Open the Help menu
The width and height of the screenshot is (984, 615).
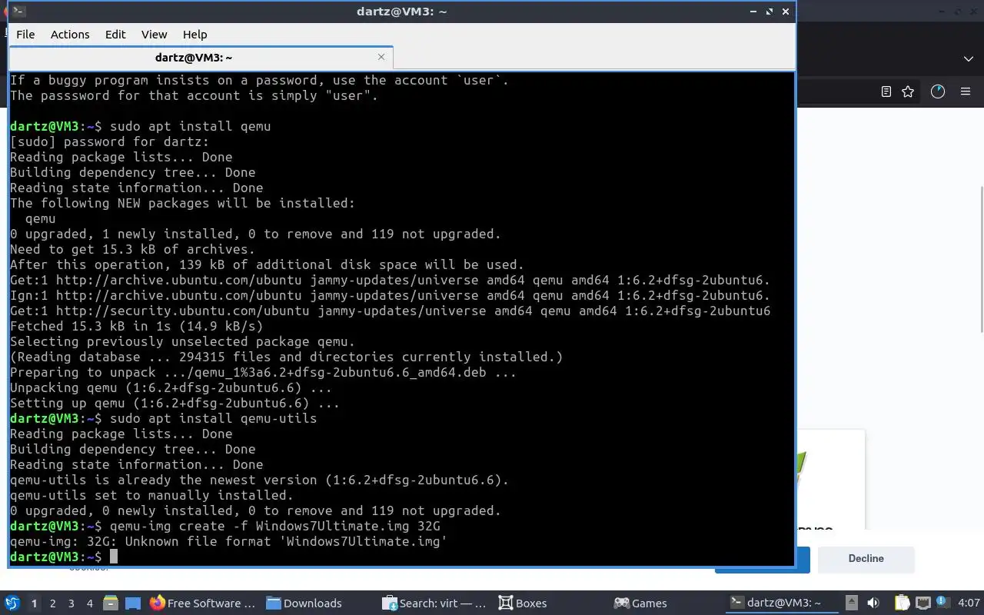(x=194, y=34)
